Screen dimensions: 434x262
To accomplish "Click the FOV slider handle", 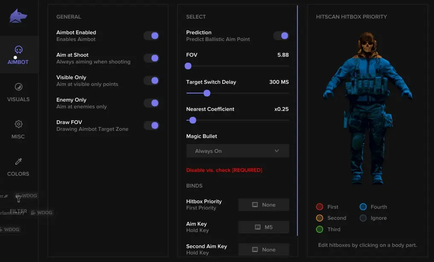I will pyautogui.click(x=188, y=66).
